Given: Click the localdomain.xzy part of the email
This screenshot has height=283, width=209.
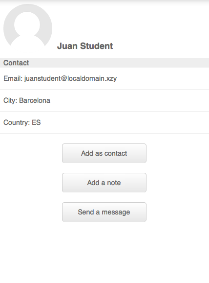Looking at the screenshot, I should [x=92, y=78].
